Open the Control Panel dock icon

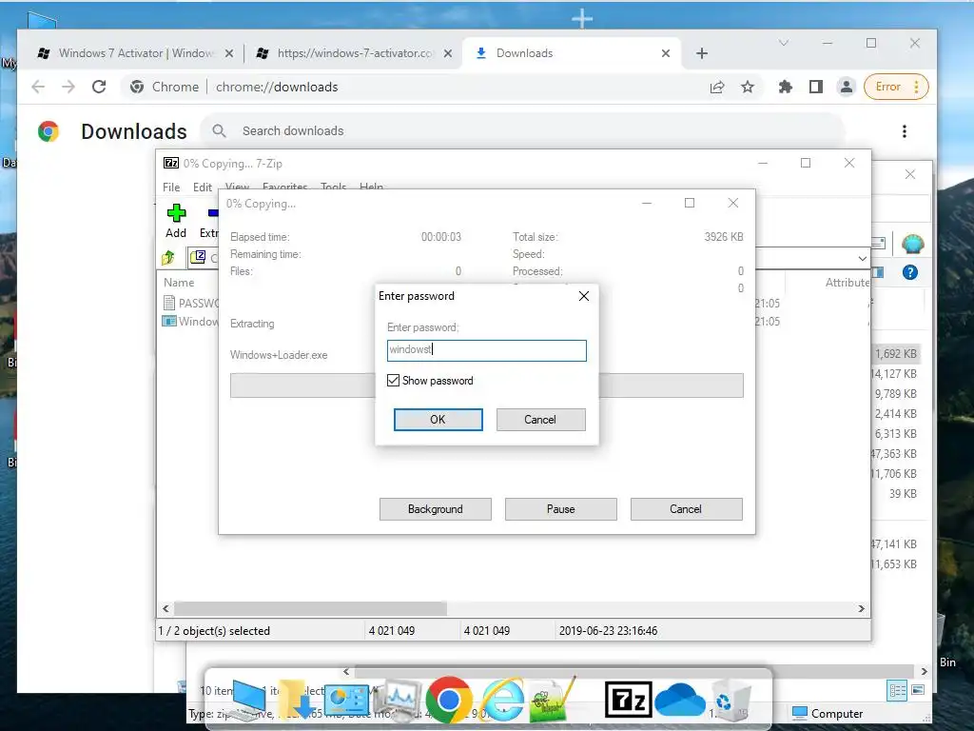(x=347, y=701)
